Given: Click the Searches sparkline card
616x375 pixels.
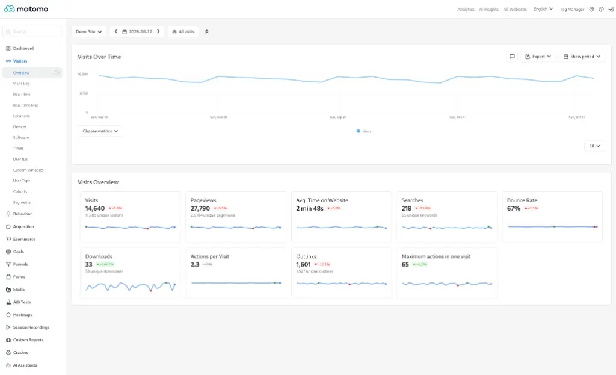Looking at the screenshot, I should (x=447, y=217).
